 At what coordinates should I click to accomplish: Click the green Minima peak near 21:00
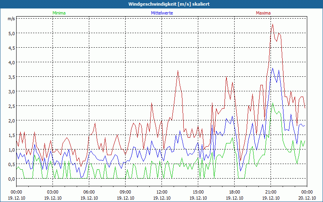pos(273,103)
